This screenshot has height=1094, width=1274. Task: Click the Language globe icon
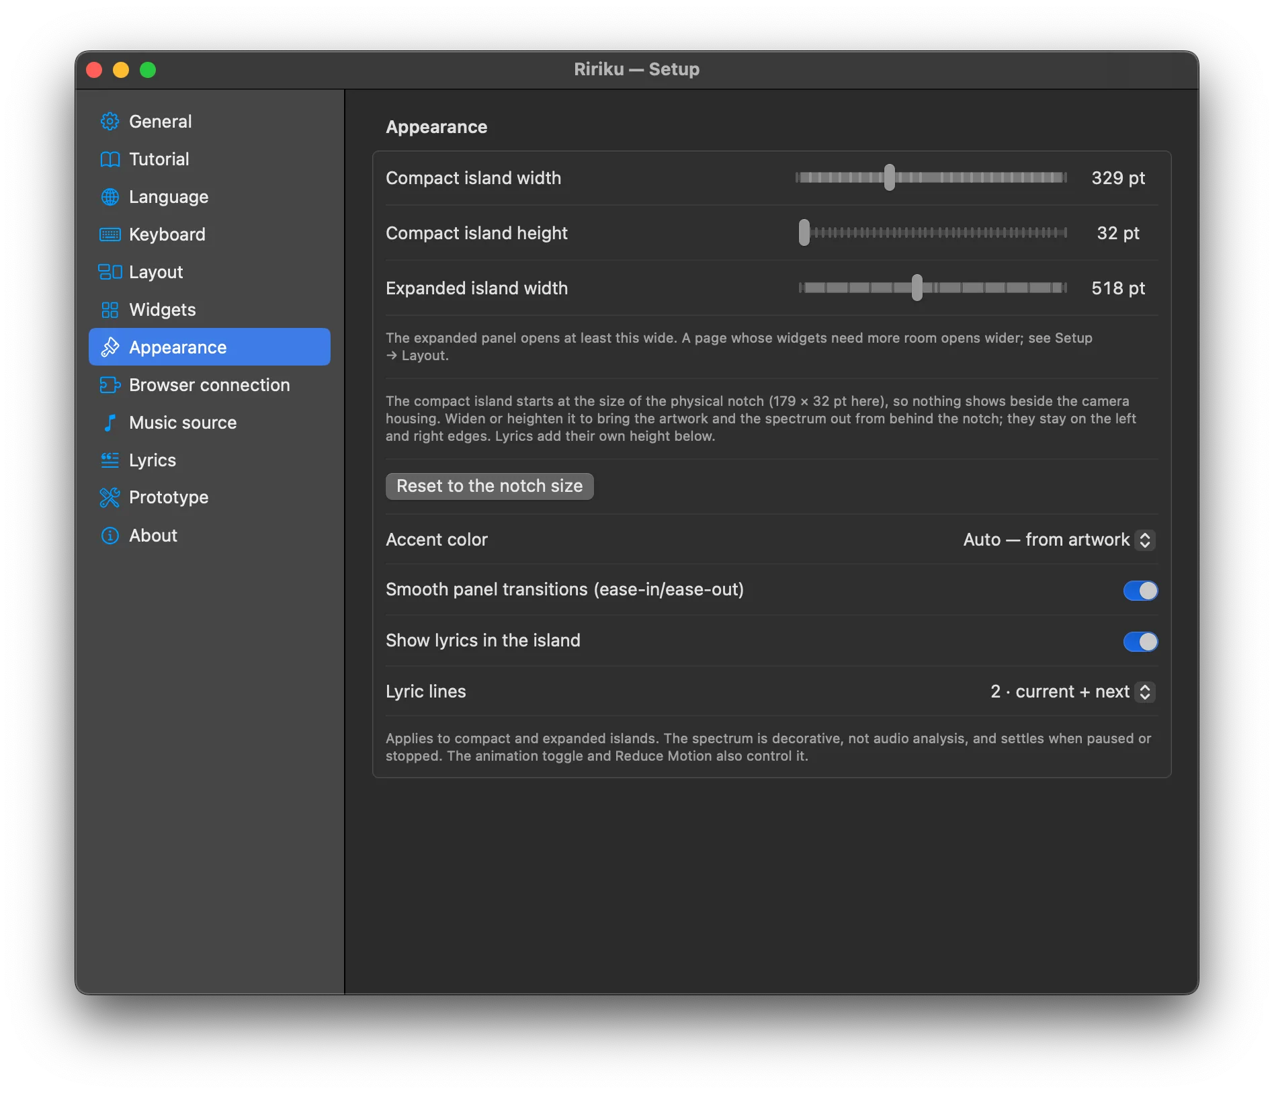tap(110, 197)
